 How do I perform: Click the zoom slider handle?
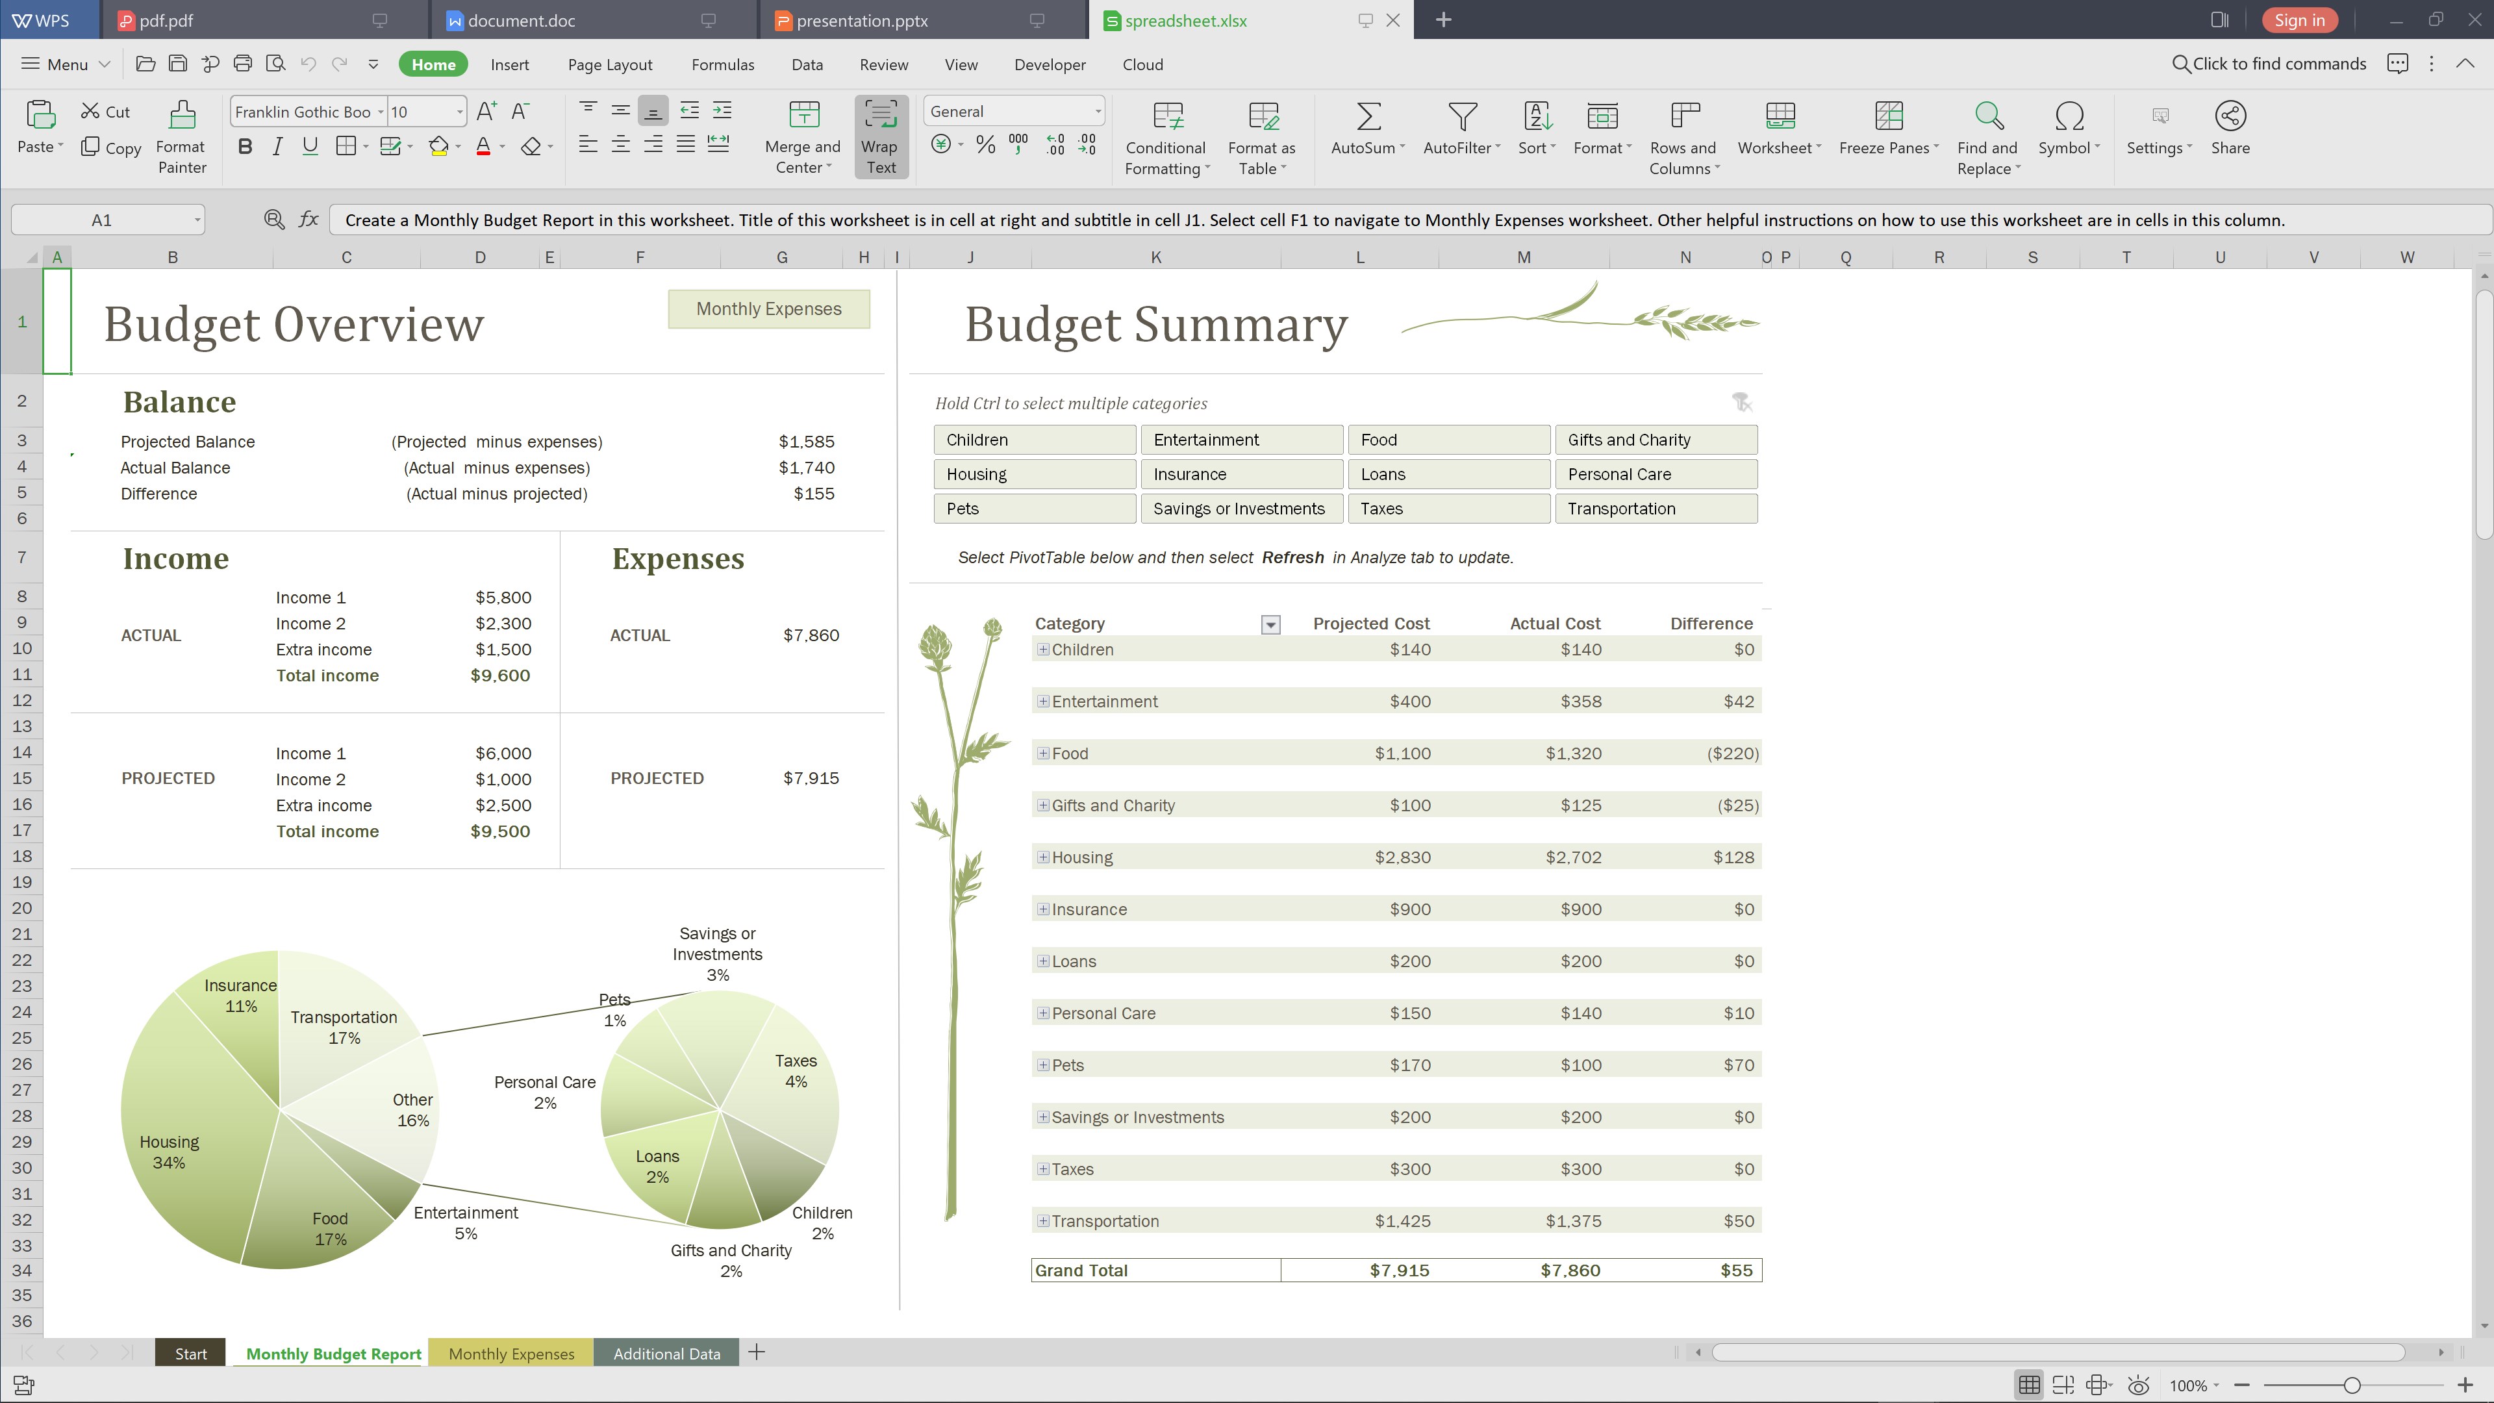click(x=2350, y=1387)
